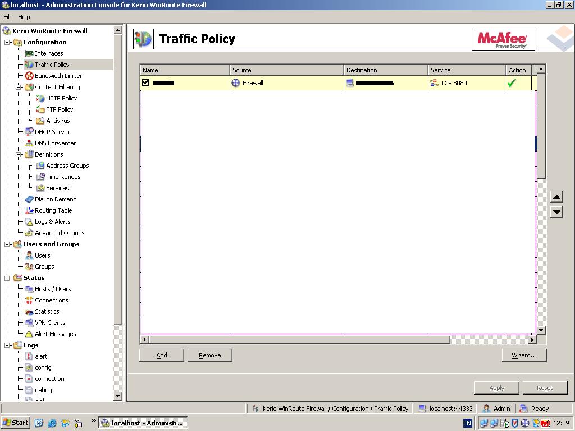Select the Users icon under Users and Groups

point(29,255)
